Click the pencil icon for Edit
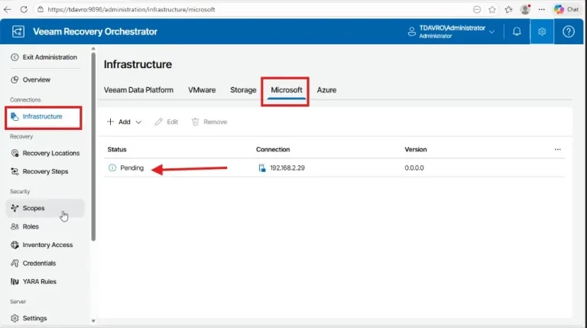This screenshot has height=328, width=587. (159, 122)
